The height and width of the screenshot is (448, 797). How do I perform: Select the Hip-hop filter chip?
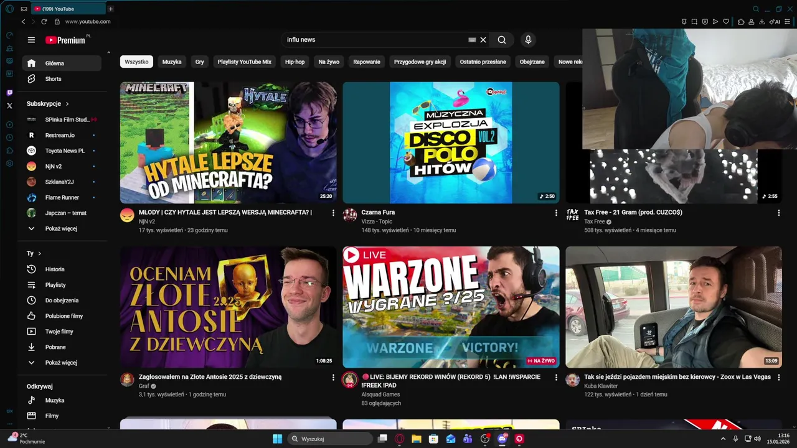295,62
